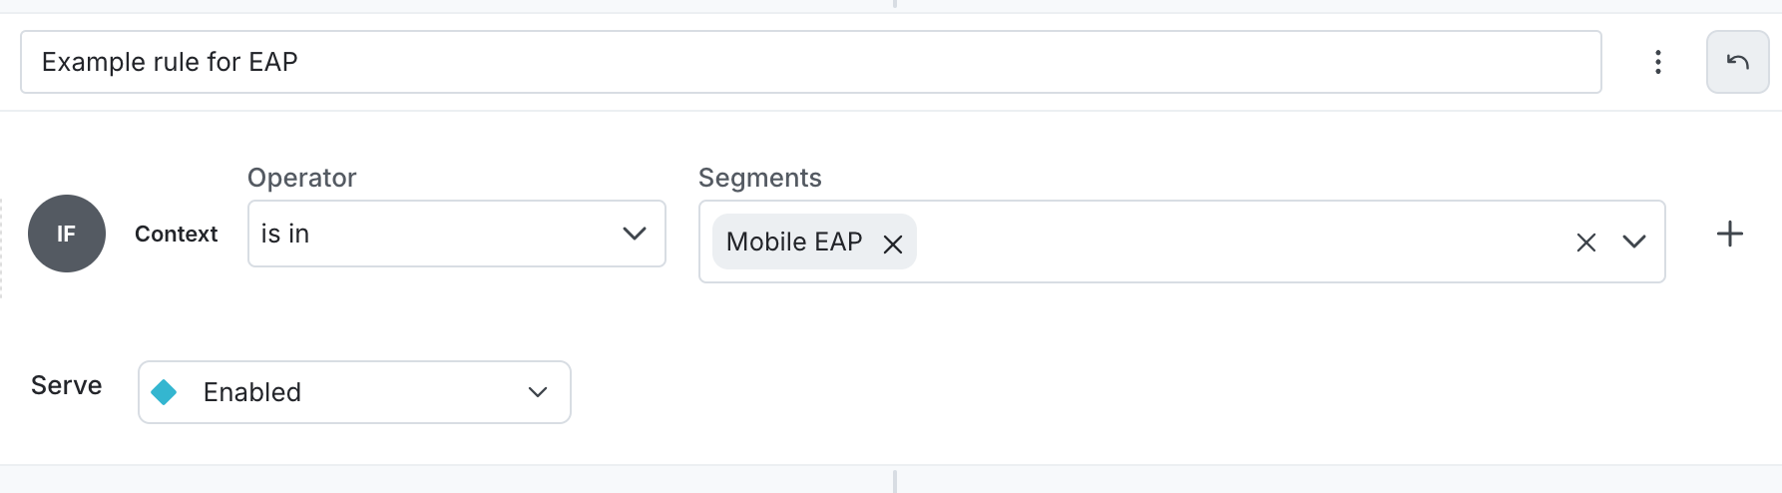Remove the Mobile EAP segment chip
Screen dimensions: 1782x493
pos(893,244)
